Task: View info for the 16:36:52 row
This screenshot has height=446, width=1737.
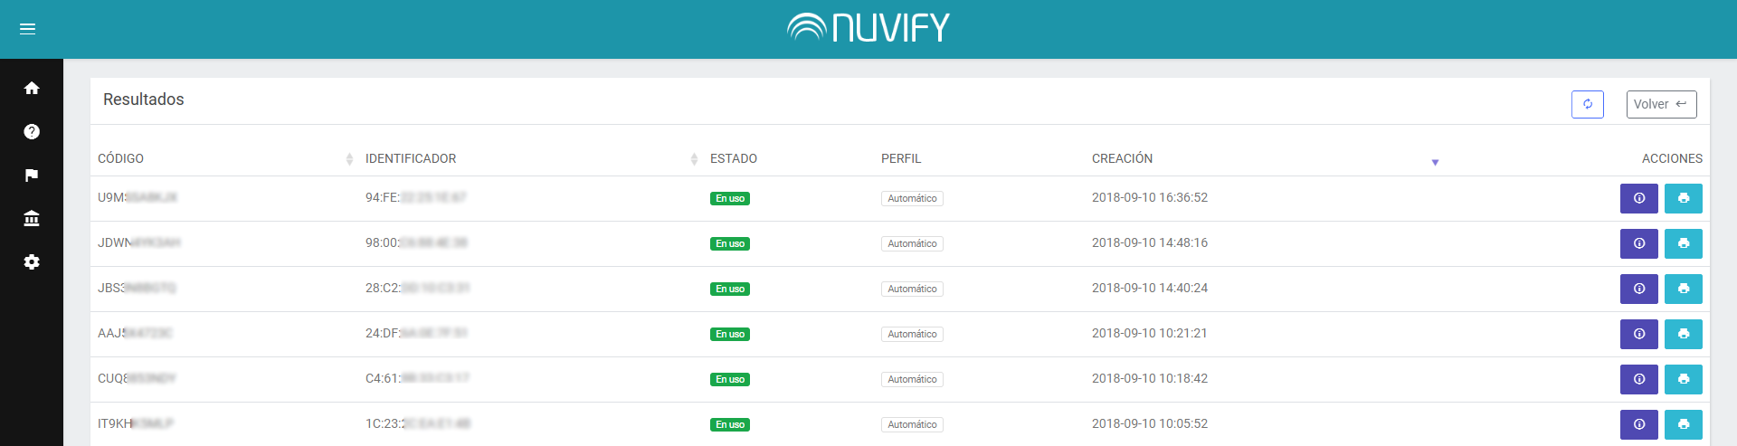Action: point(1639,198)
